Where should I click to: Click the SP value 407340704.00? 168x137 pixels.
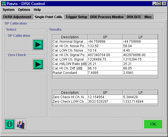105,55
